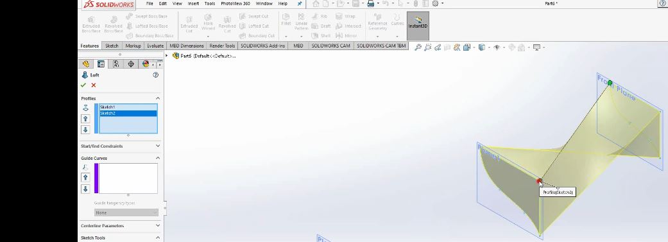The height and width of the screenshot is (242, 668).
Task: Switch to the Evaluate tab
Action: tap(155, 46)
